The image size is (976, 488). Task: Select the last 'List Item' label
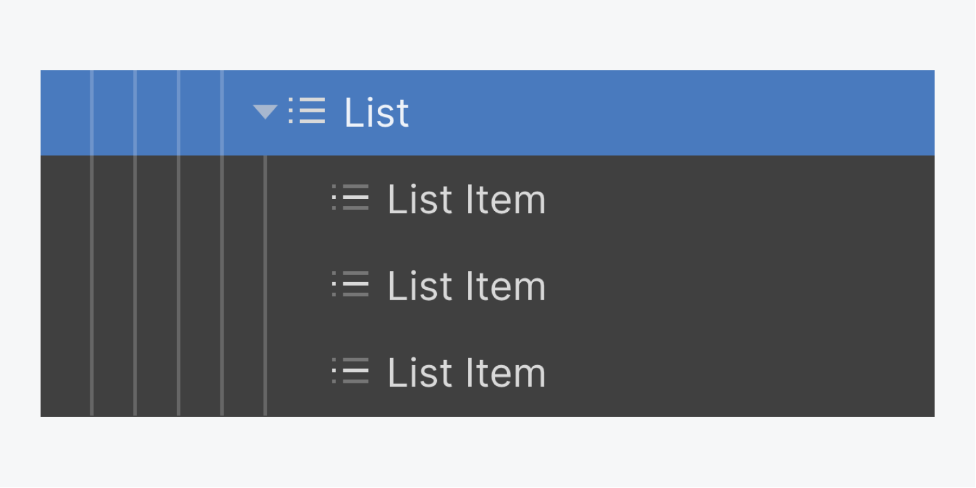(466, 372)
